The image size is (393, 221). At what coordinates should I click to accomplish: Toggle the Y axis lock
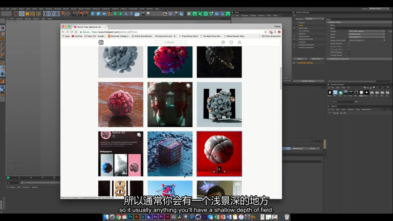coord(51,14)
